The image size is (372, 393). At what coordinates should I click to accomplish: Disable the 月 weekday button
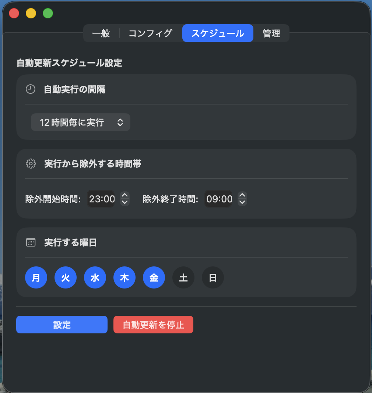pyautogui.click(x=36, y=277)
